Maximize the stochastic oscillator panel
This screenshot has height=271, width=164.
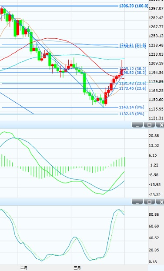point(149,201)
